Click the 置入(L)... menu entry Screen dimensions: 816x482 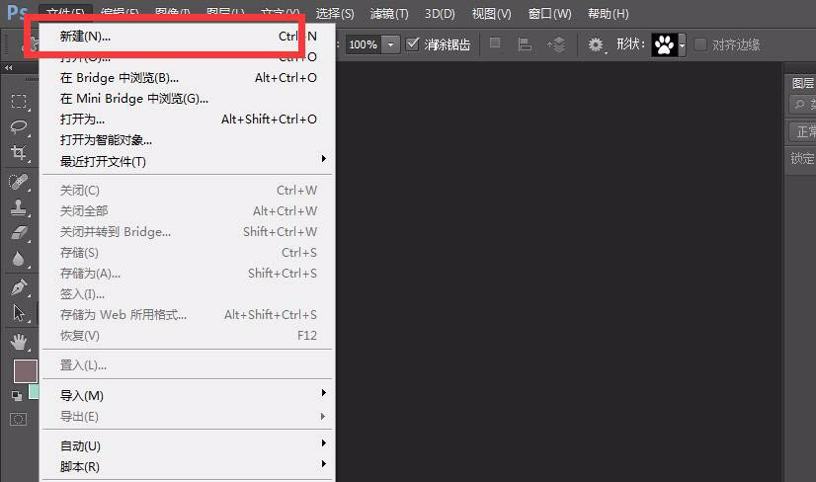click(x=189, y=365)
